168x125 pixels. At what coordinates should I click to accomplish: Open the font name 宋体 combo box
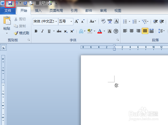point(45,21)
